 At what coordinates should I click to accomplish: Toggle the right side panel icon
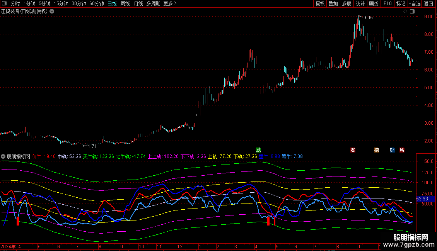(411, 12)
